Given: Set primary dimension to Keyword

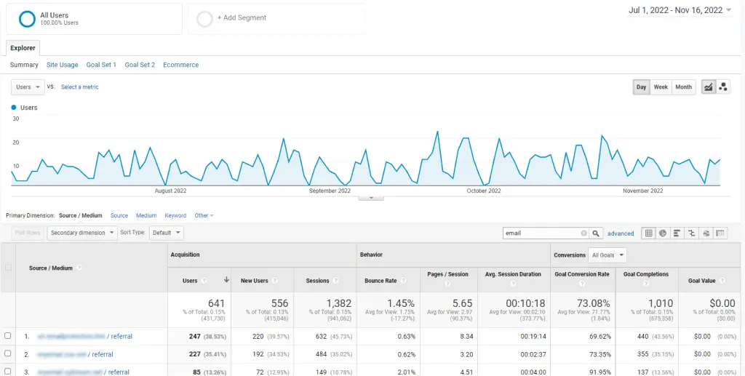Looking at the screenshot, I should pos(175,215).
